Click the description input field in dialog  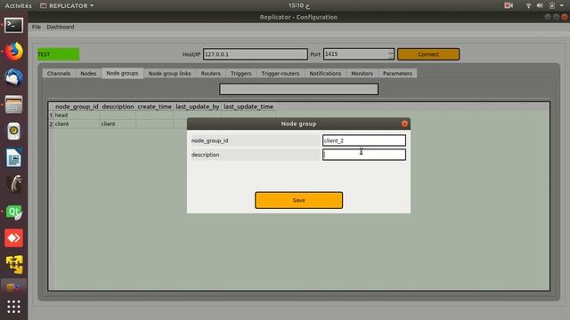364,155
